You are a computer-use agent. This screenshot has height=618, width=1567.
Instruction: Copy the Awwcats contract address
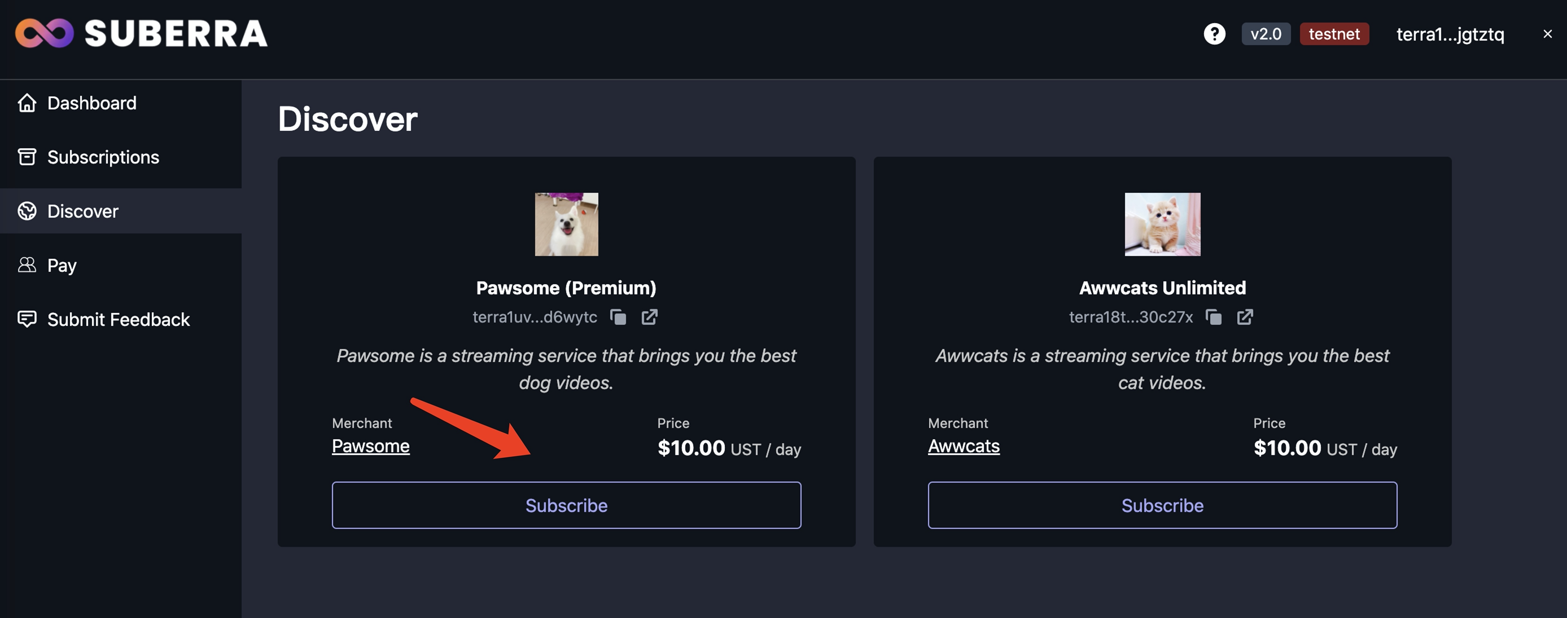[x=1214, y=317]
